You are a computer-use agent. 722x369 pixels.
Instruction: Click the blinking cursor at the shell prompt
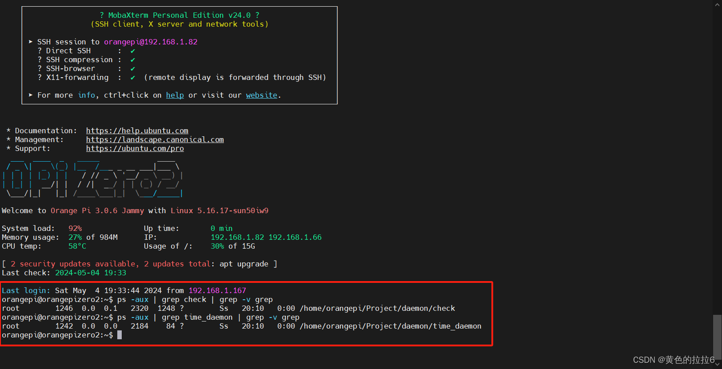point(120,335)
